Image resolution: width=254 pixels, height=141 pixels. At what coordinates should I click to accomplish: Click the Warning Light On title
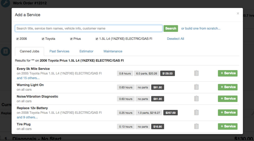point(30,85)
